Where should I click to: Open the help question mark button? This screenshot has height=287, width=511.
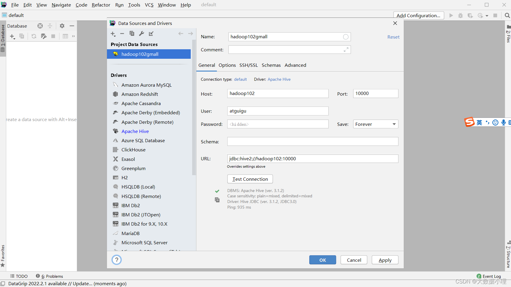(117, 260)
